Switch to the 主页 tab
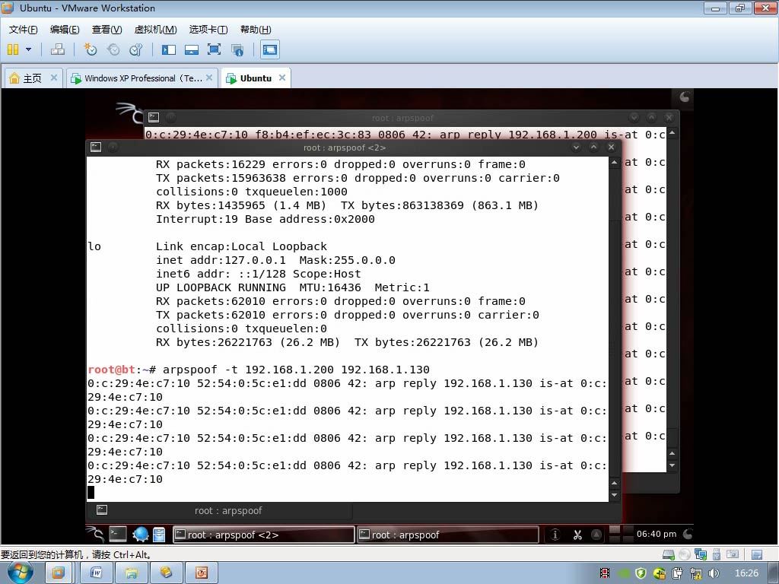Screen dimensions: 779x584 pos(32,78)
